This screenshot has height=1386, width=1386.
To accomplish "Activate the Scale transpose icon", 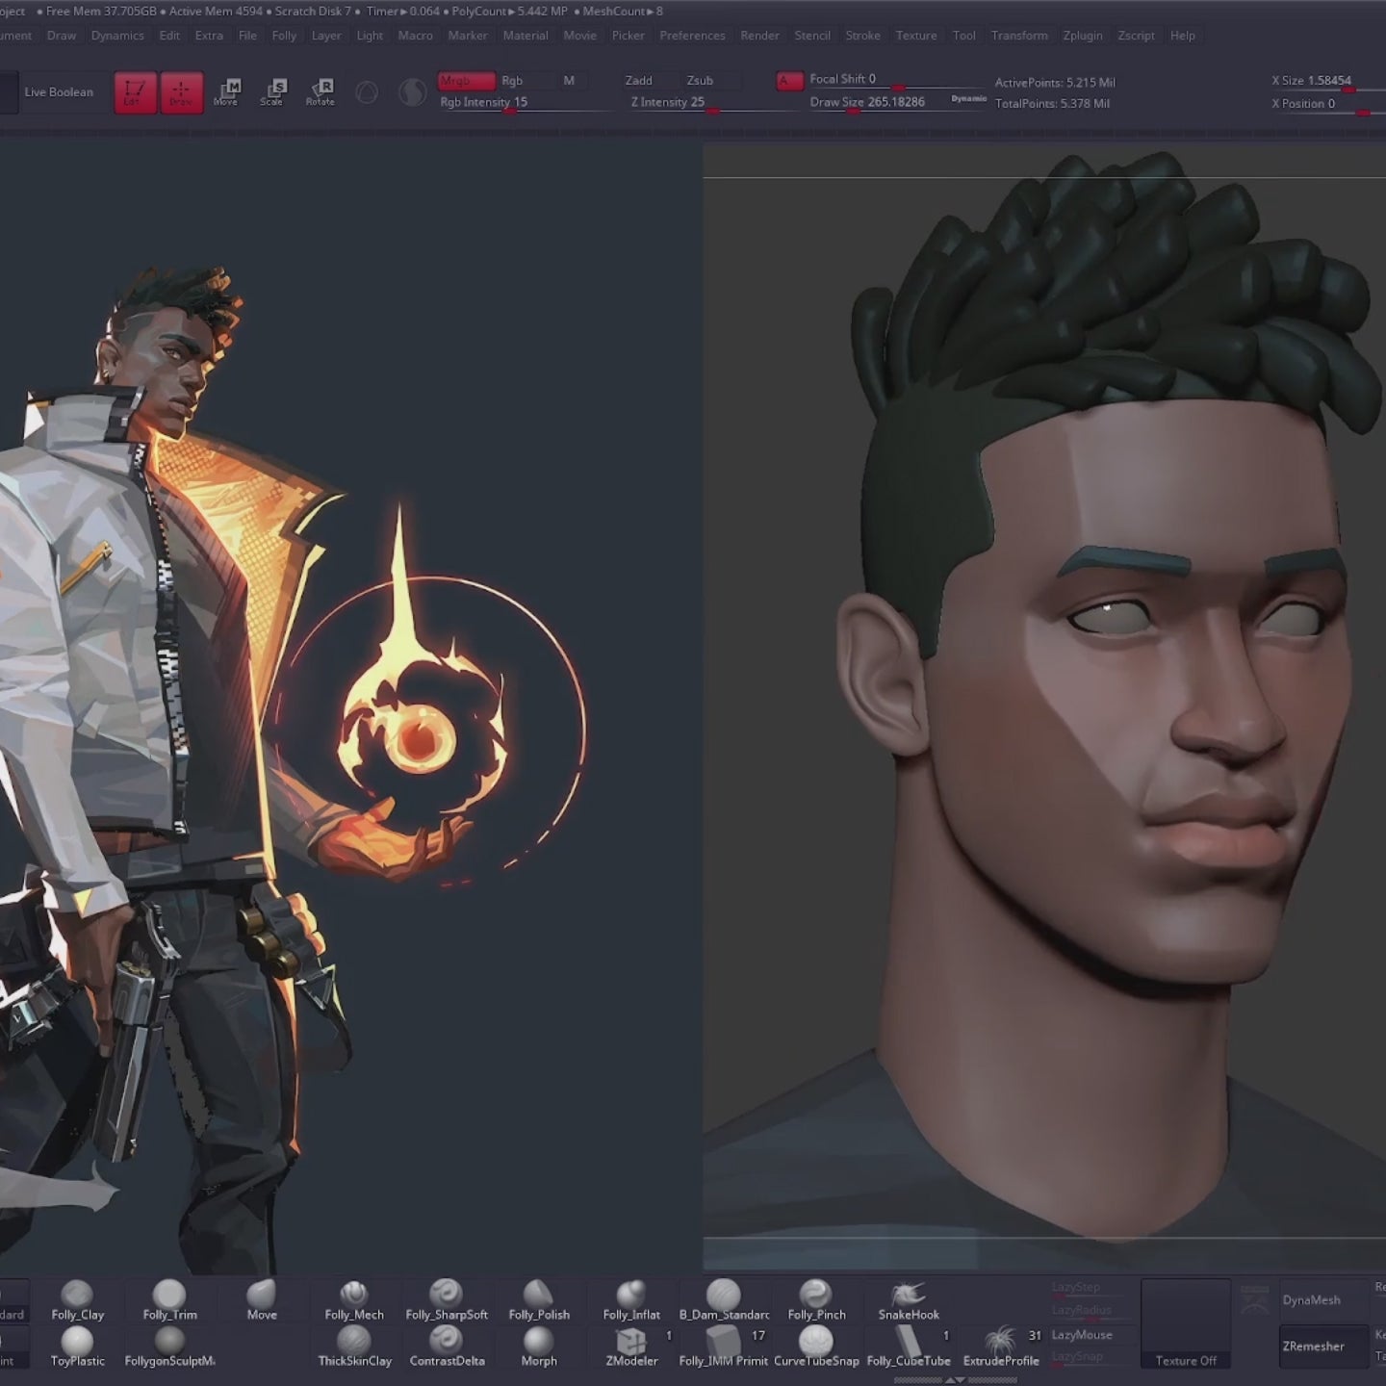I will point(274,92).
